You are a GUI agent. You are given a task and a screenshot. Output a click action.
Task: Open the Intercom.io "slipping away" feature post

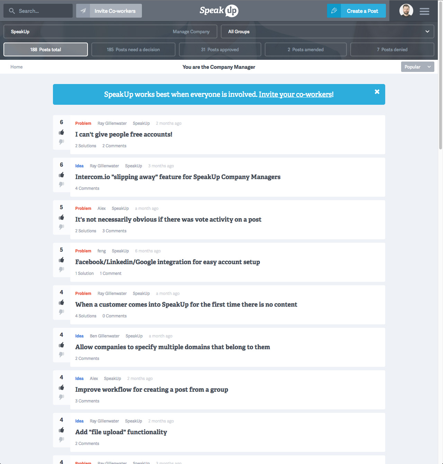tap(178, 177)
